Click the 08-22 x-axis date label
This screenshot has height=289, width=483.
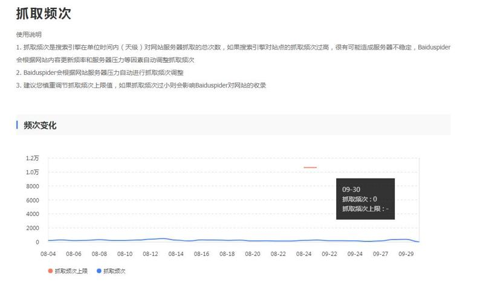[x=278, y=254]
